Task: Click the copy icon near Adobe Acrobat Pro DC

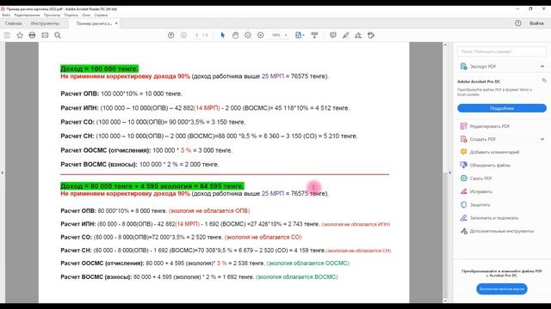Action: click(x=544, y=81)
